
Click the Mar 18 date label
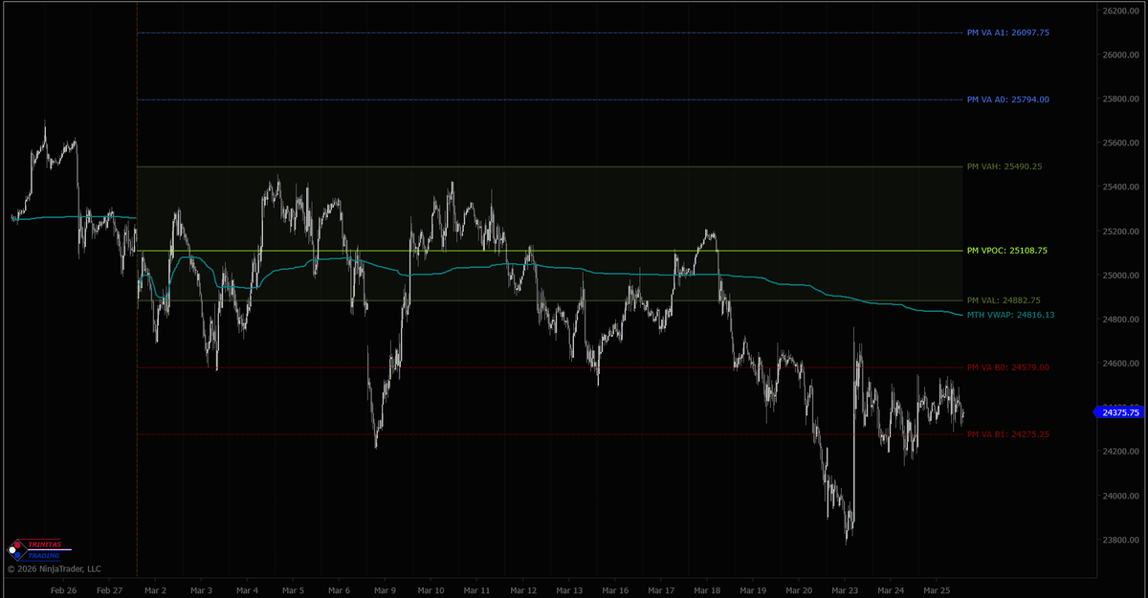[x=707, y=591]
